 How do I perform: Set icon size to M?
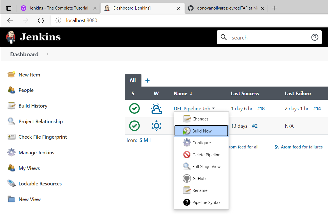[x=146, y=140]
